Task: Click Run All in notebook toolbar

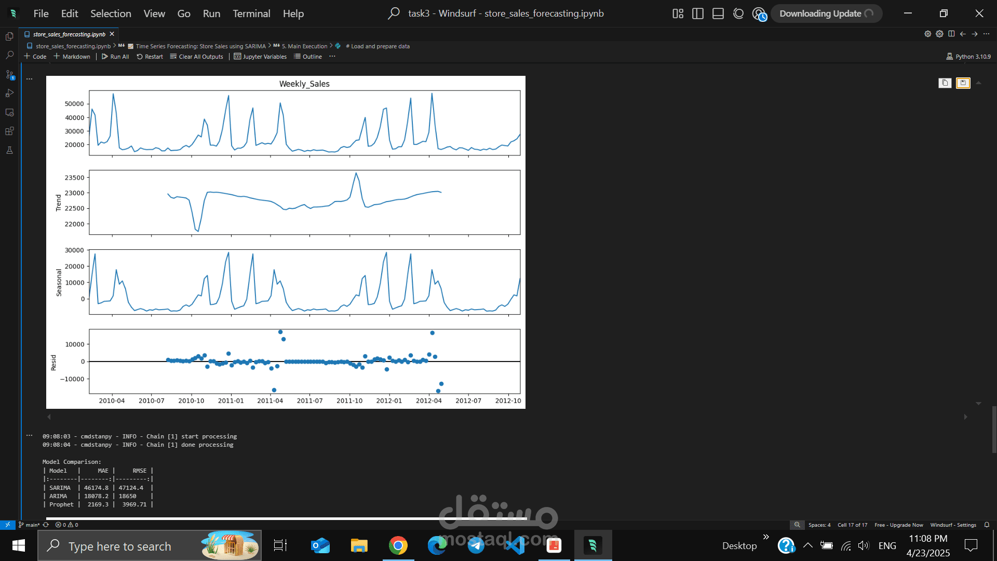Action: pyautogui.click(x=115, y=57)
